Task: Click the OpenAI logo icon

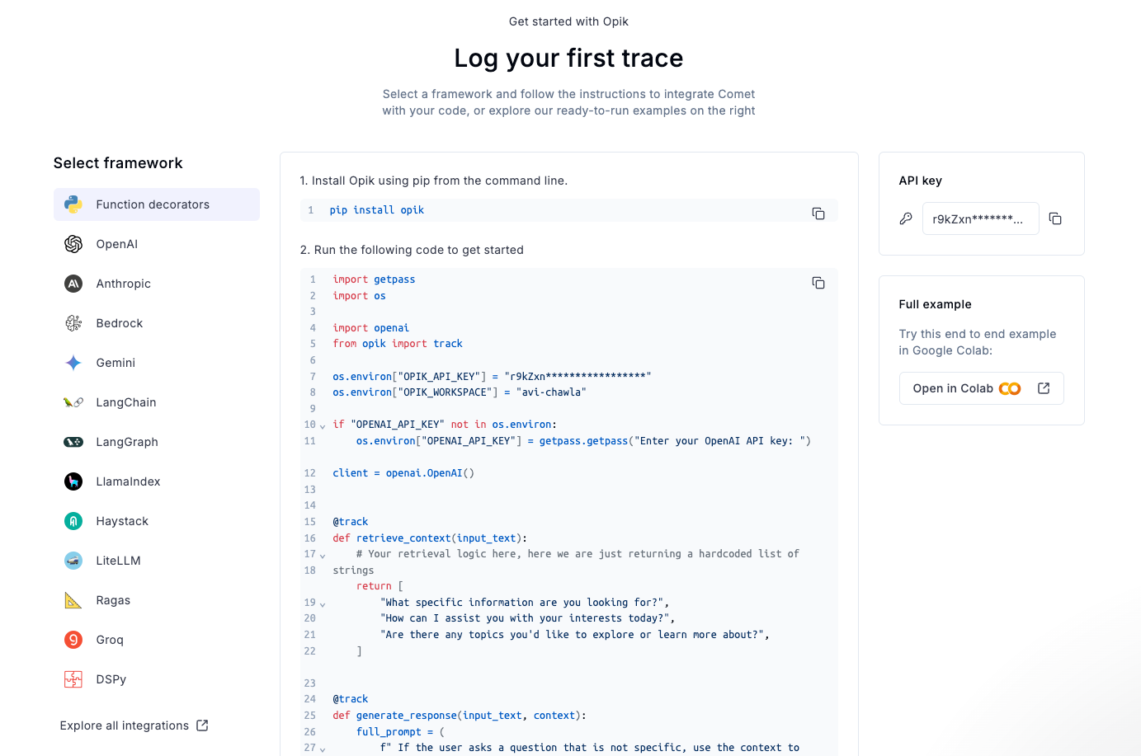Action: (73, 244)
